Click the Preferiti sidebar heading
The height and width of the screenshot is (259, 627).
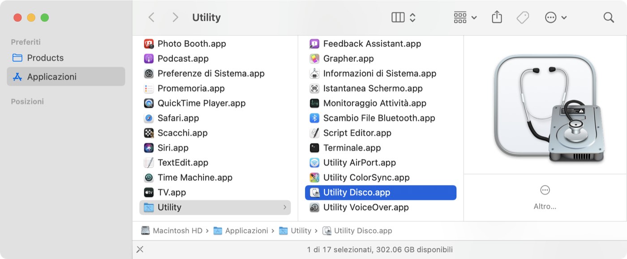pyautogui.click(x=26, y=42)
